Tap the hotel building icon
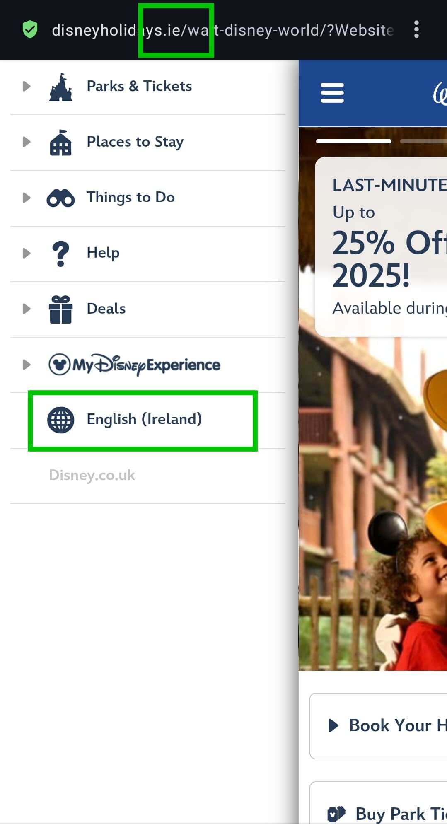Image resolution: width=447 pixels, height=824 pixels. (61, 143)
